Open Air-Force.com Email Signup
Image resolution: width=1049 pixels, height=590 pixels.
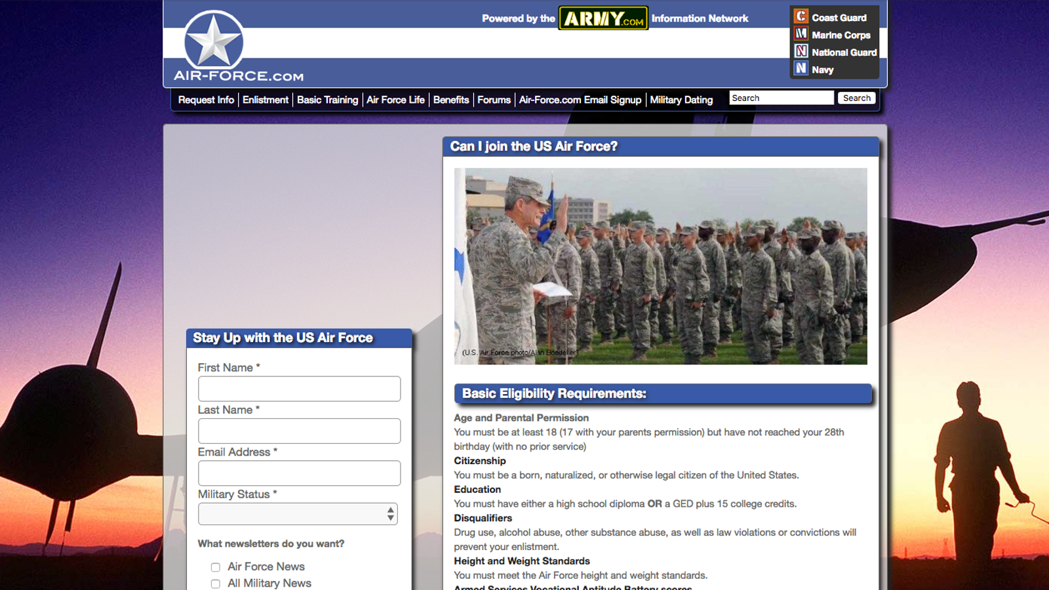click(580, 100)
